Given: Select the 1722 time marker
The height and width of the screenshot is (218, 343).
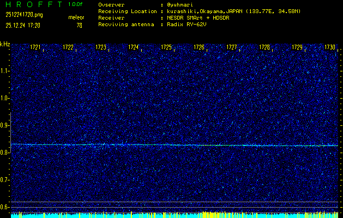Looking at the screenshot, I should click(x=68, y=47).
